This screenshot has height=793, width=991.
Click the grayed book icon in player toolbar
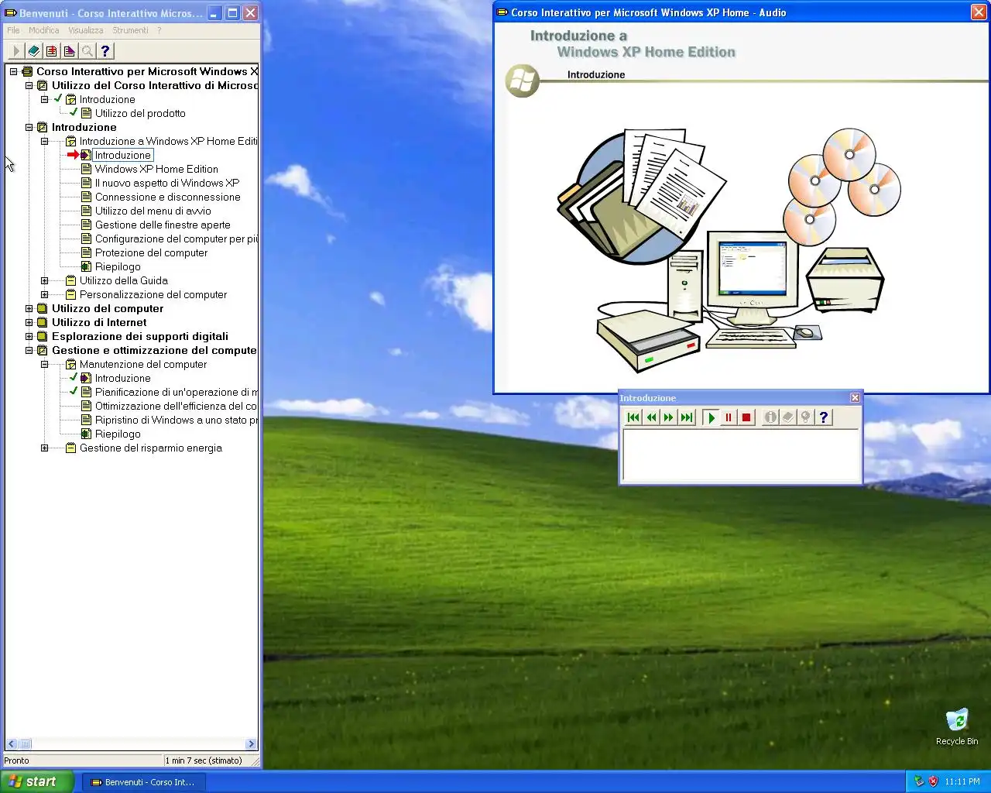click(x=788, y=417)
